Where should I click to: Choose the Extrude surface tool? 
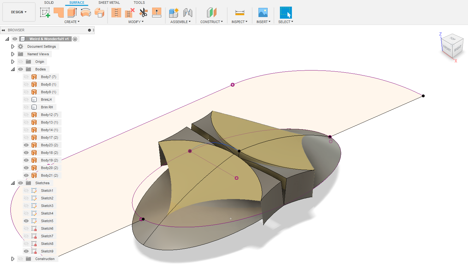tap(72, 13)
